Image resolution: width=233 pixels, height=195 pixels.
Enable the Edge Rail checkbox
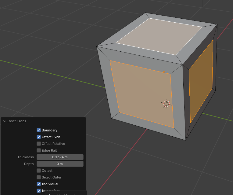39,150
